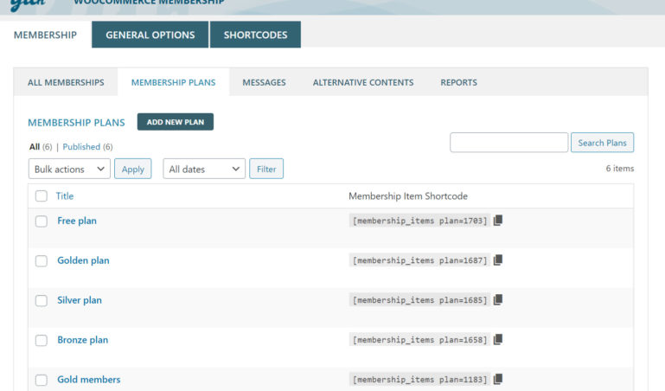
Task: Open the Reports sub-tab
Action: click(459, 82)
